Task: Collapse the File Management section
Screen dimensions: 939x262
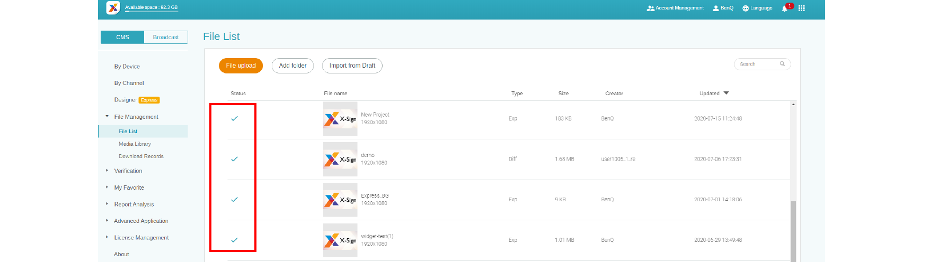Action: [x=107, y=117]
